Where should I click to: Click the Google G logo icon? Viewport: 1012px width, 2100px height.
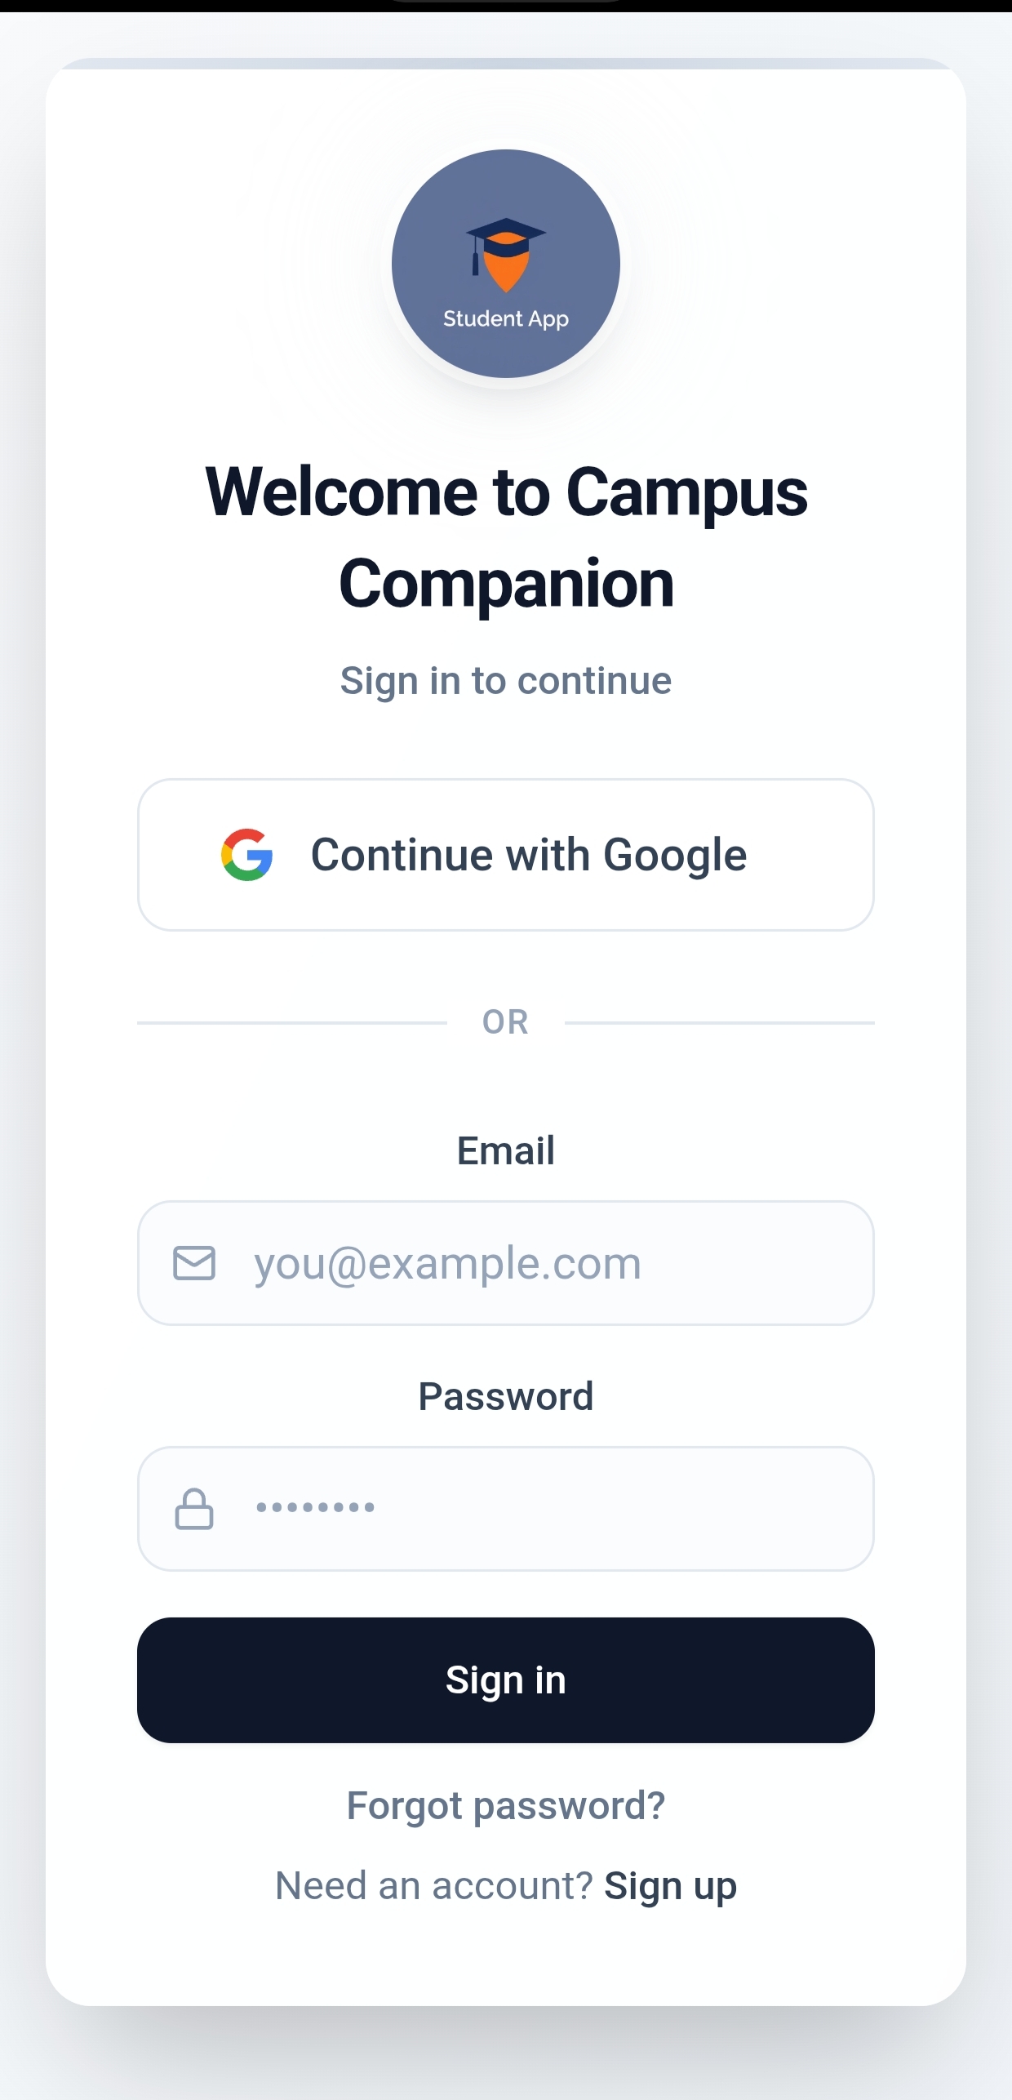[x=246, y=855]
